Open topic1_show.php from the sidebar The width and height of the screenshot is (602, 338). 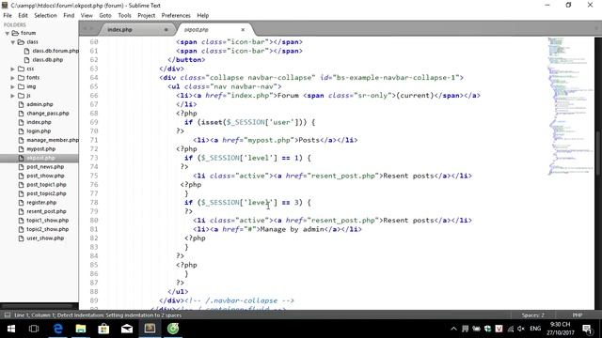(48, 221)
